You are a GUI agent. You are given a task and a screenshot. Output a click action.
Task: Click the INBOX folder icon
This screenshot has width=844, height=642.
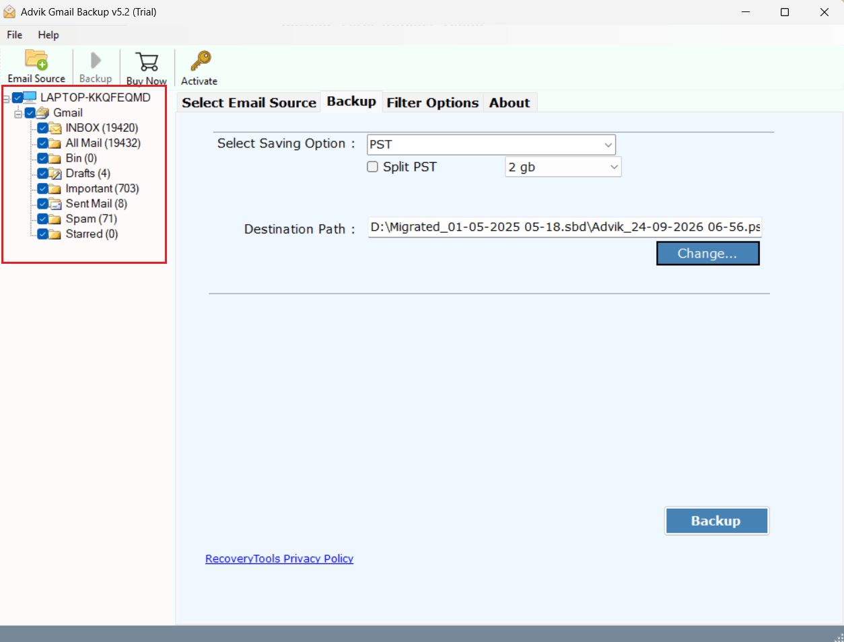click(55, 128)
